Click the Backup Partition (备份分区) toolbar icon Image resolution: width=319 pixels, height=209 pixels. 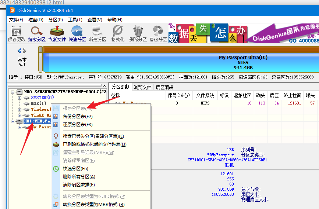pos(158,33)
